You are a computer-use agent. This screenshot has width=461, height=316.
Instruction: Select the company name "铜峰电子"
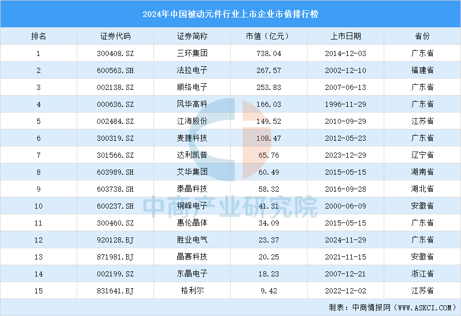192,206
